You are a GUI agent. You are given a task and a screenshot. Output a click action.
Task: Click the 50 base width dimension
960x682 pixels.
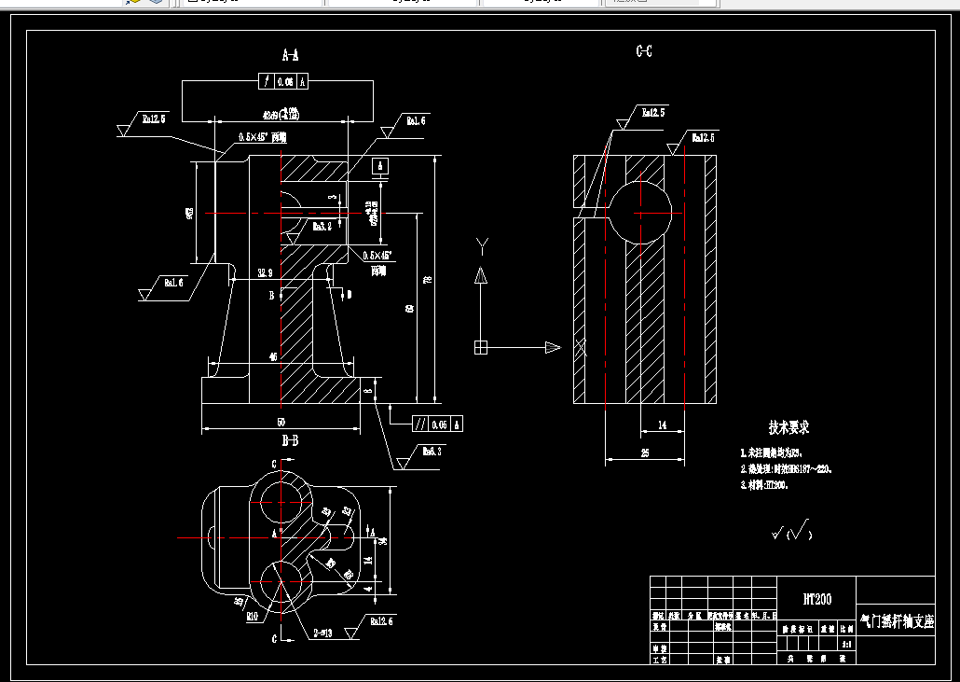281,423
